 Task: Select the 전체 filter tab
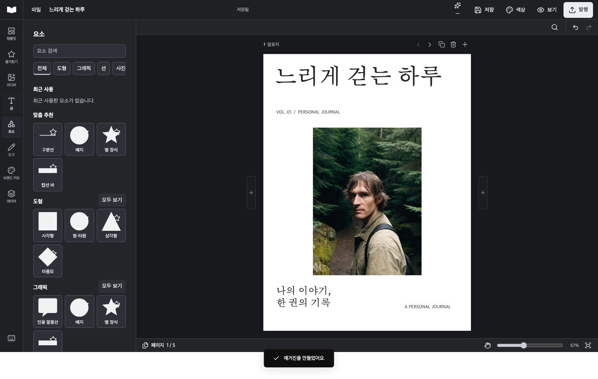[x=42, y=68]
